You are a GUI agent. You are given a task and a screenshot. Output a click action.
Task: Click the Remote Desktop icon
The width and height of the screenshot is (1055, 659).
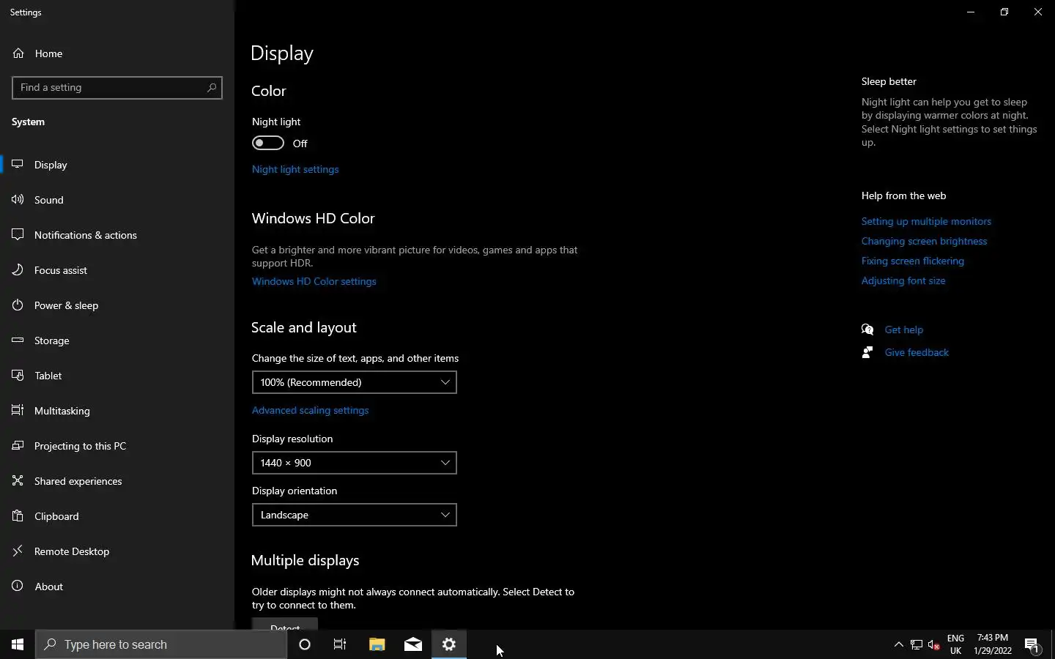coord(18,551)
